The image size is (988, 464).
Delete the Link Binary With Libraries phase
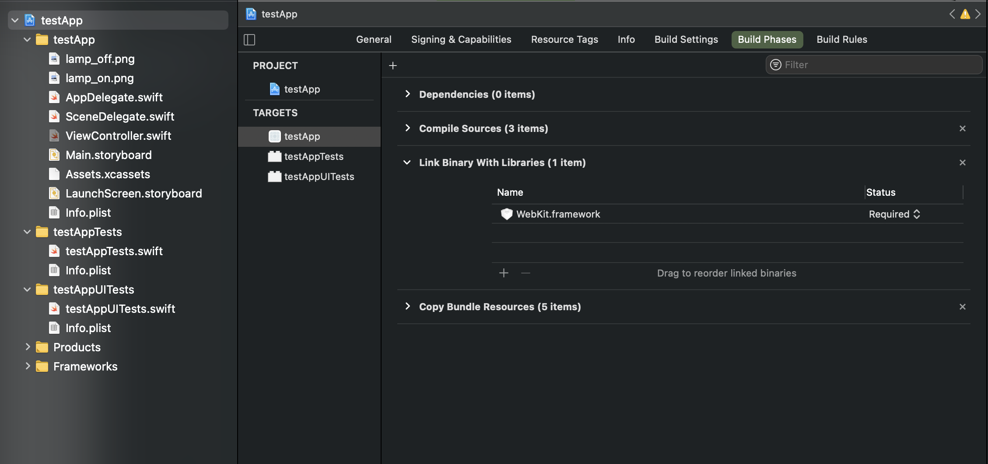963,163
